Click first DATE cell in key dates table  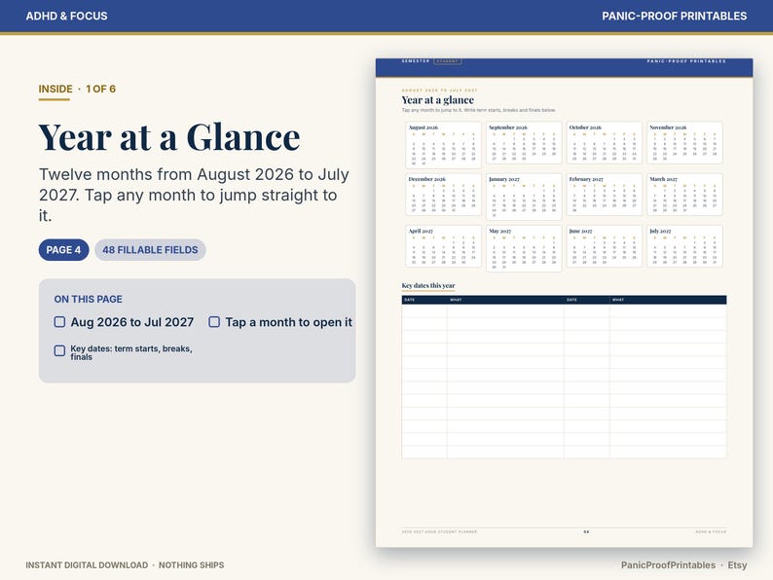pyautogui.click(x=424, y=311)
